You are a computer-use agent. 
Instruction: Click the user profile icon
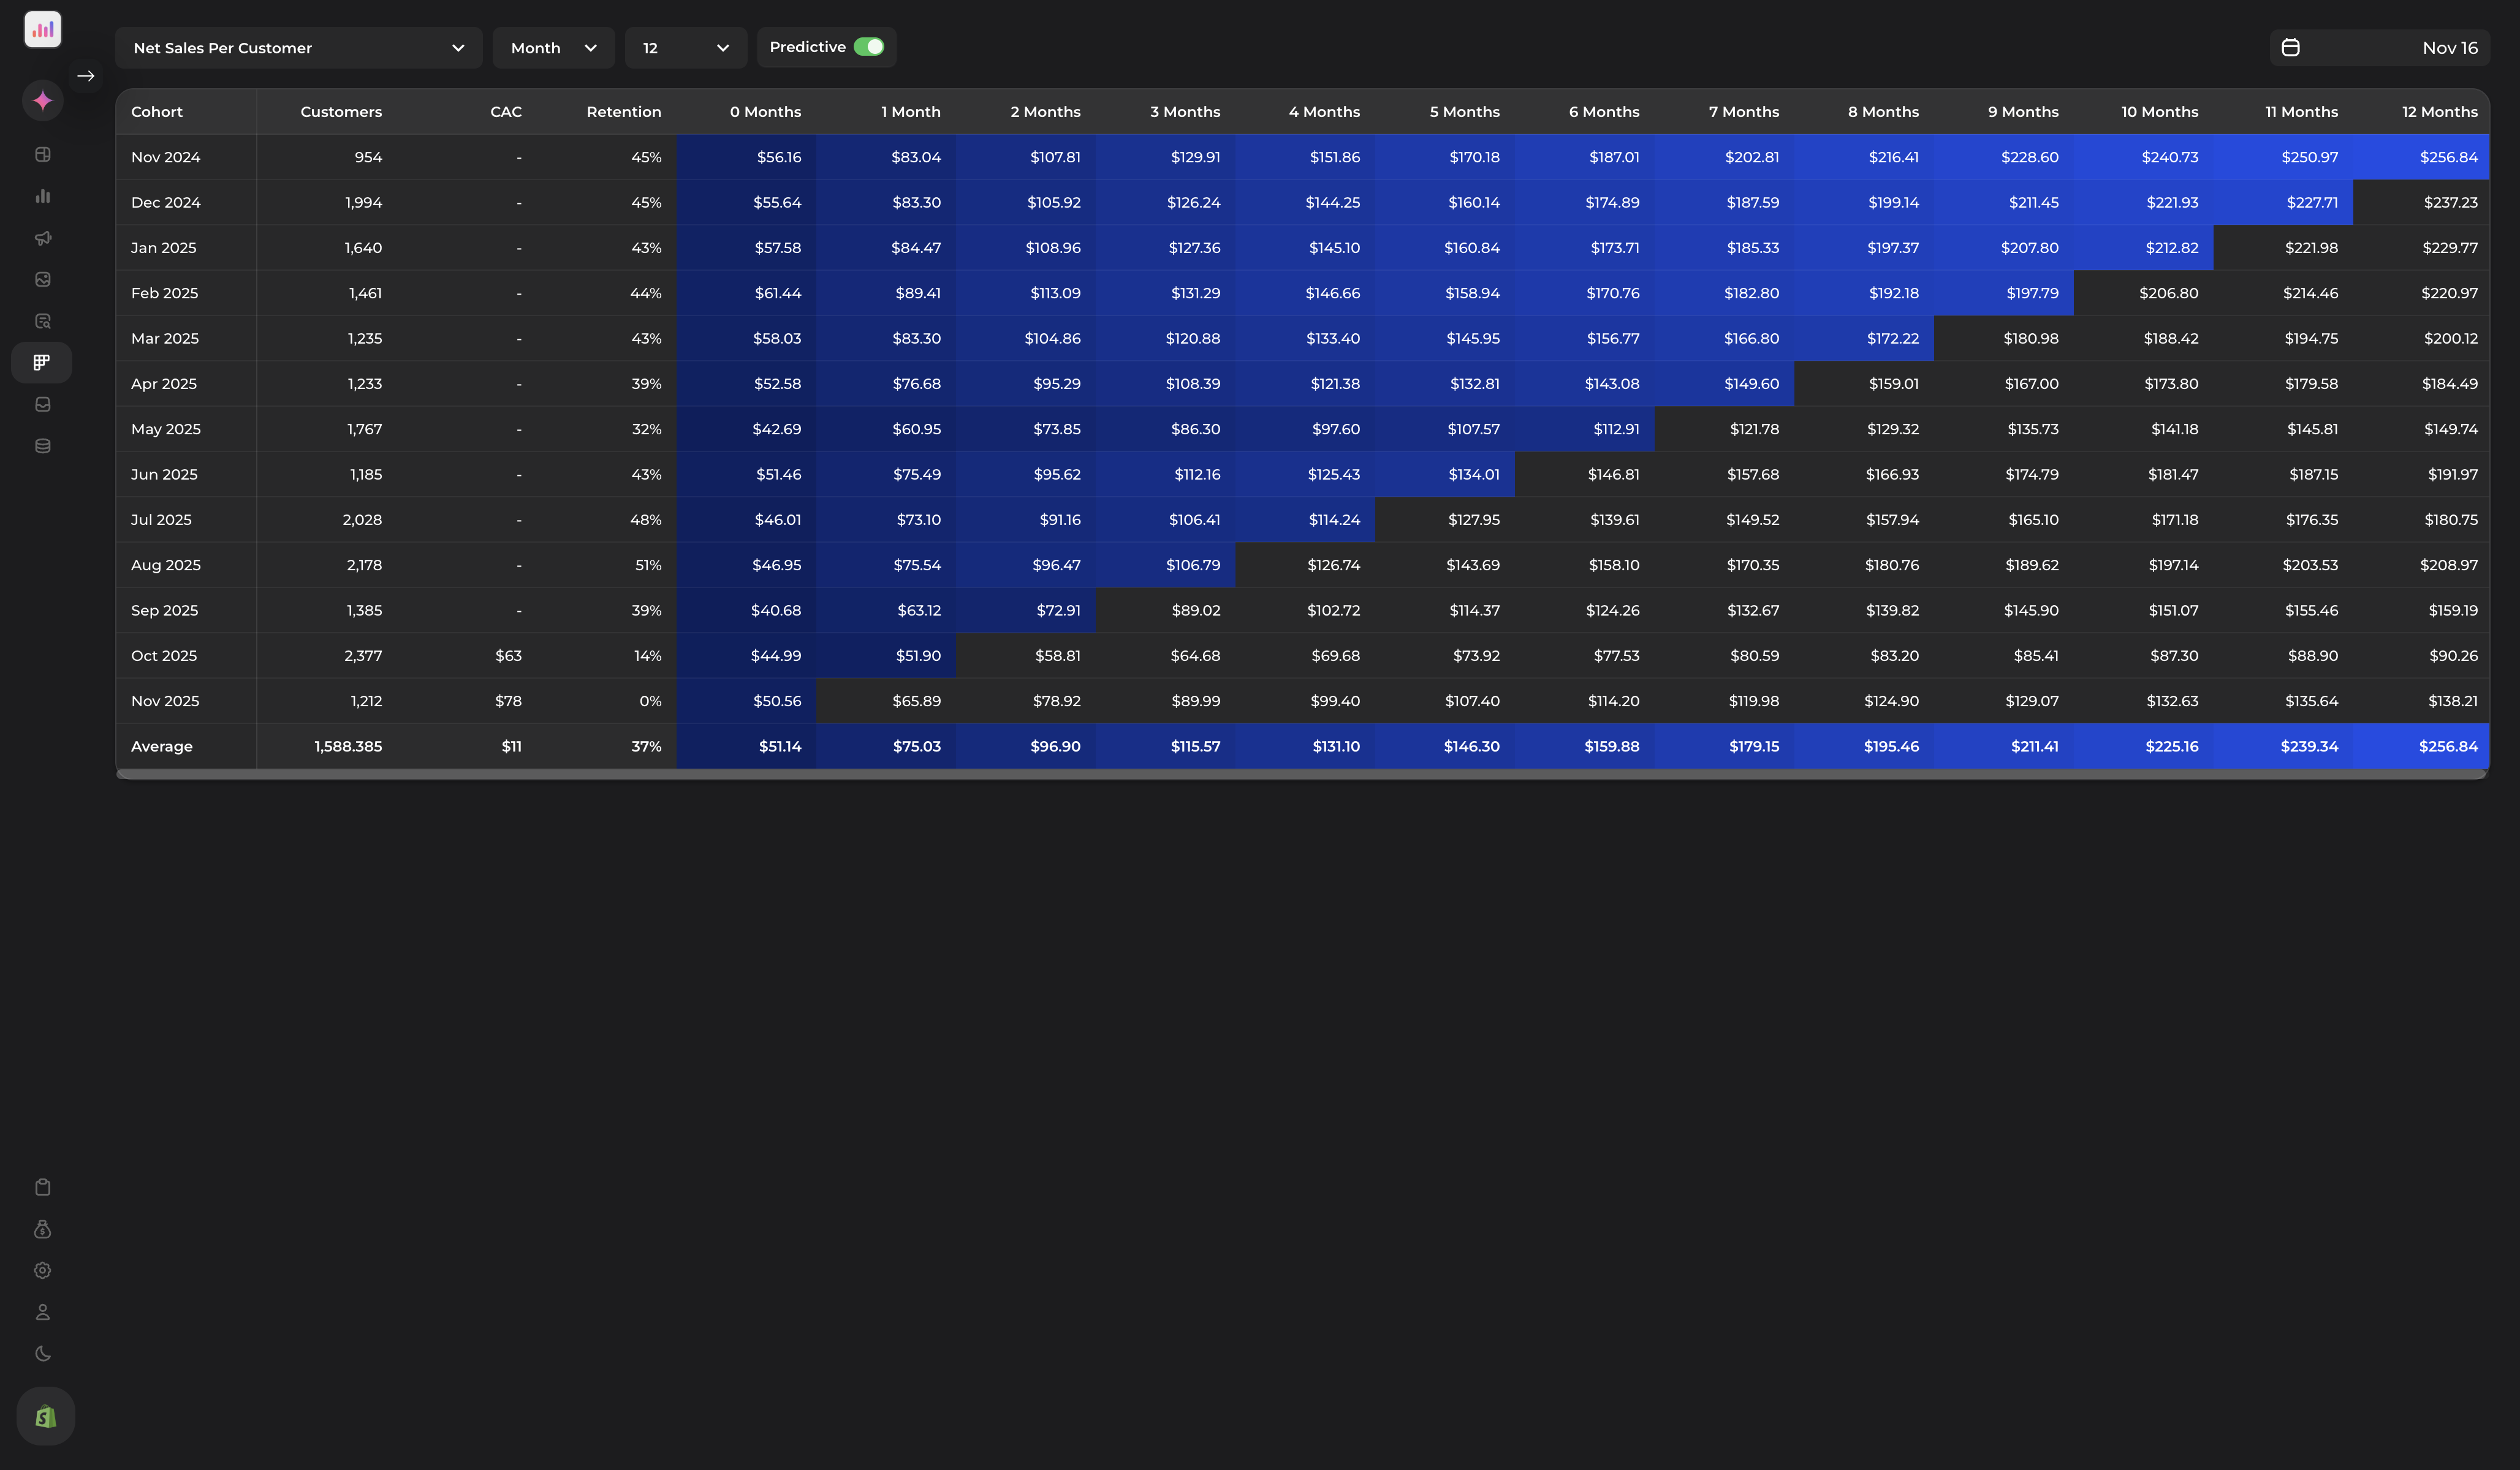[x=42, y=1311]
